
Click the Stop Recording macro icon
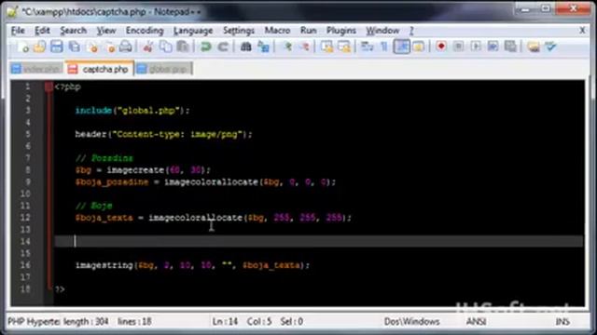(x=458, y=47)
